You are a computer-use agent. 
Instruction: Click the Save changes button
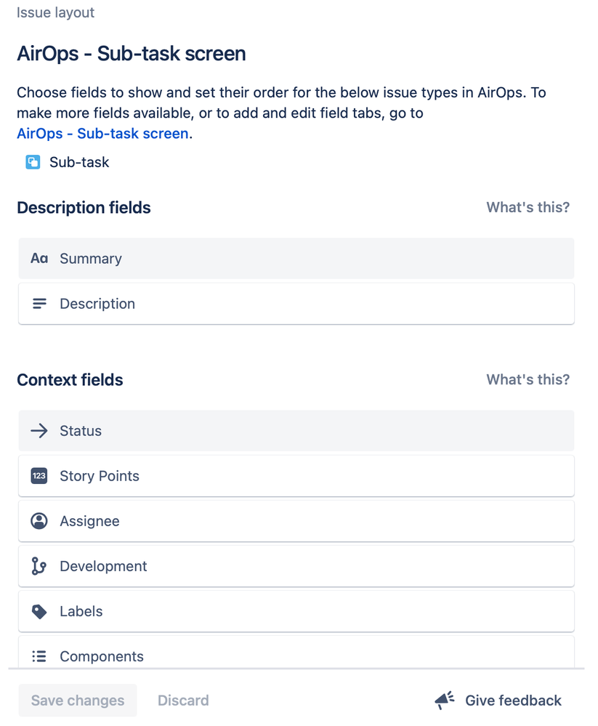point(78,700)
